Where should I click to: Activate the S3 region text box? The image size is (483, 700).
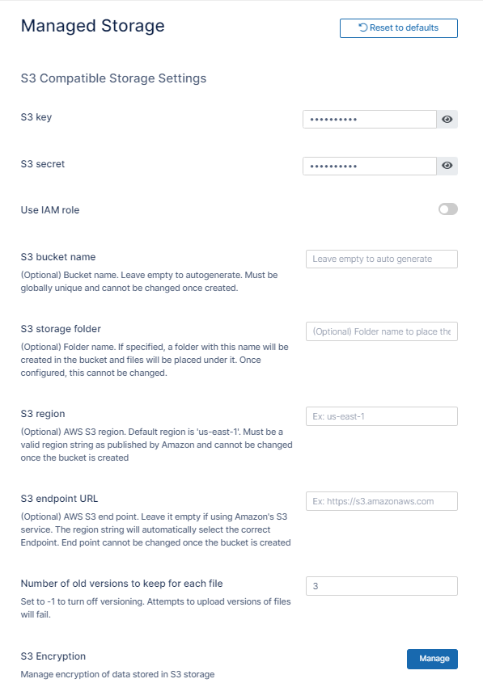pos(382,416)
